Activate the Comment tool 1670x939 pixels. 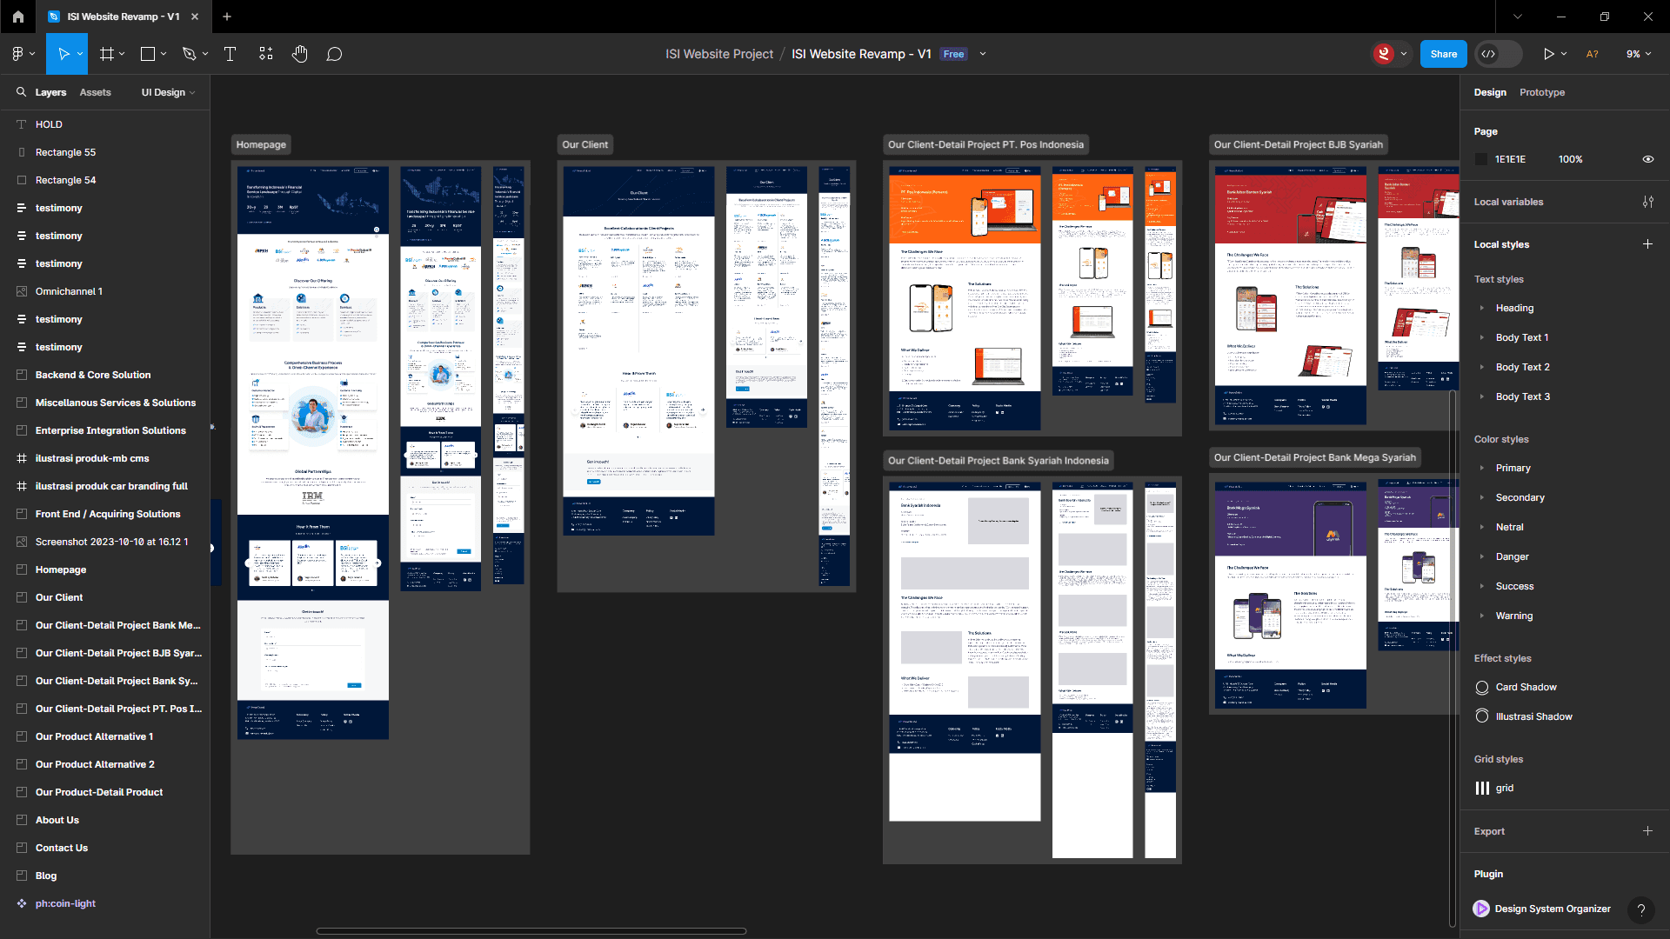click(334, 54)
